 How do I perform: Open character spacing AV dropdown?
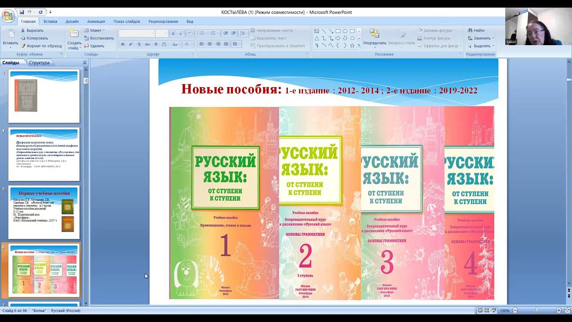click(164, 44)
